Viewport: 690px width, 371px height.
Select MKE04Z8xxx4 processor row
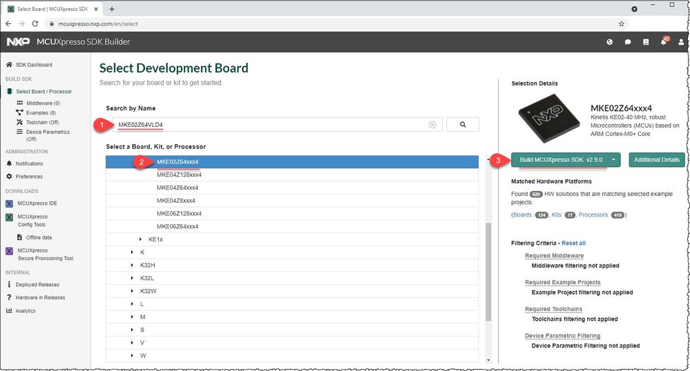click(291, 201)
